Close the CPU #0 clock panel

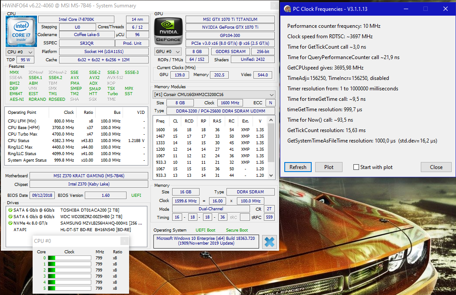[124, 241]
